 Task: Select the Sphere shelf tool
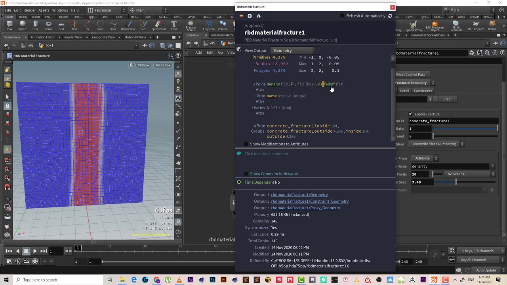(23, 26)
